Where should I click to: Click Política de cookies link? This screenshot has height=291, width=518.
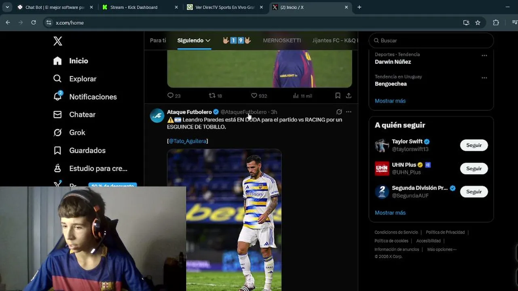[x=391, y=241]
